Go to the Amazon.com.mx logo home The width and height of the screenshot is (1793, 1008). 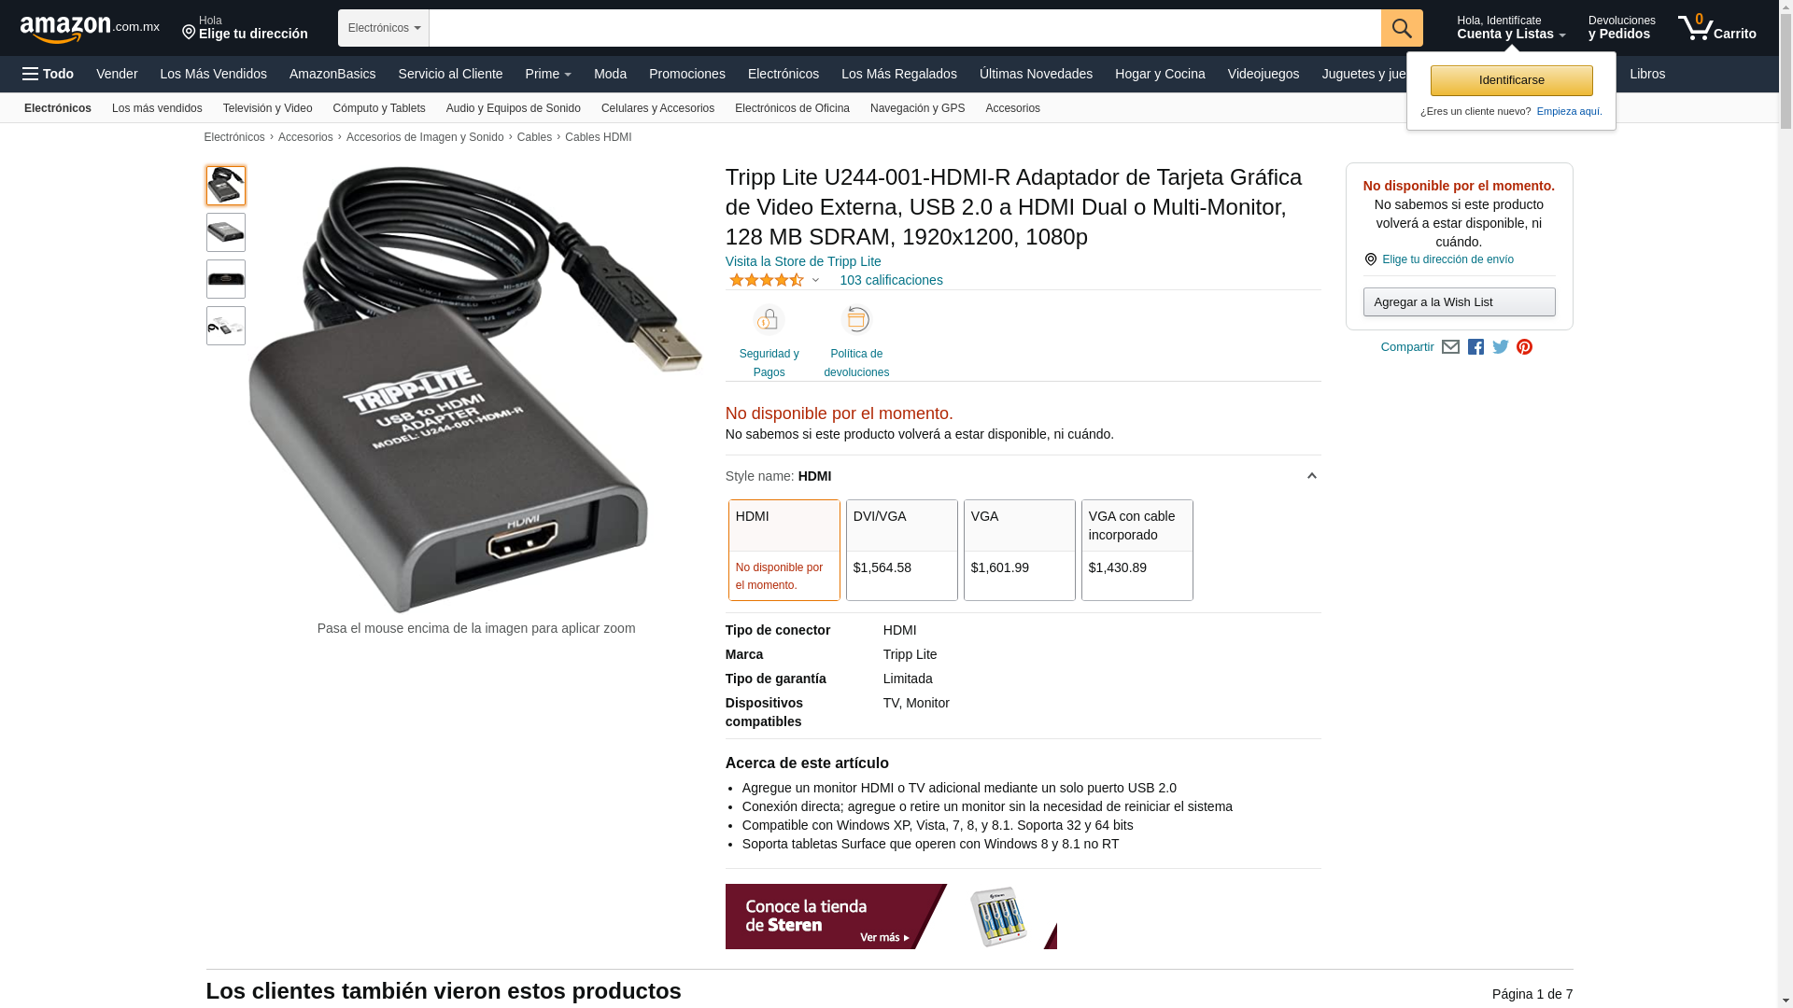coord(90,28)
